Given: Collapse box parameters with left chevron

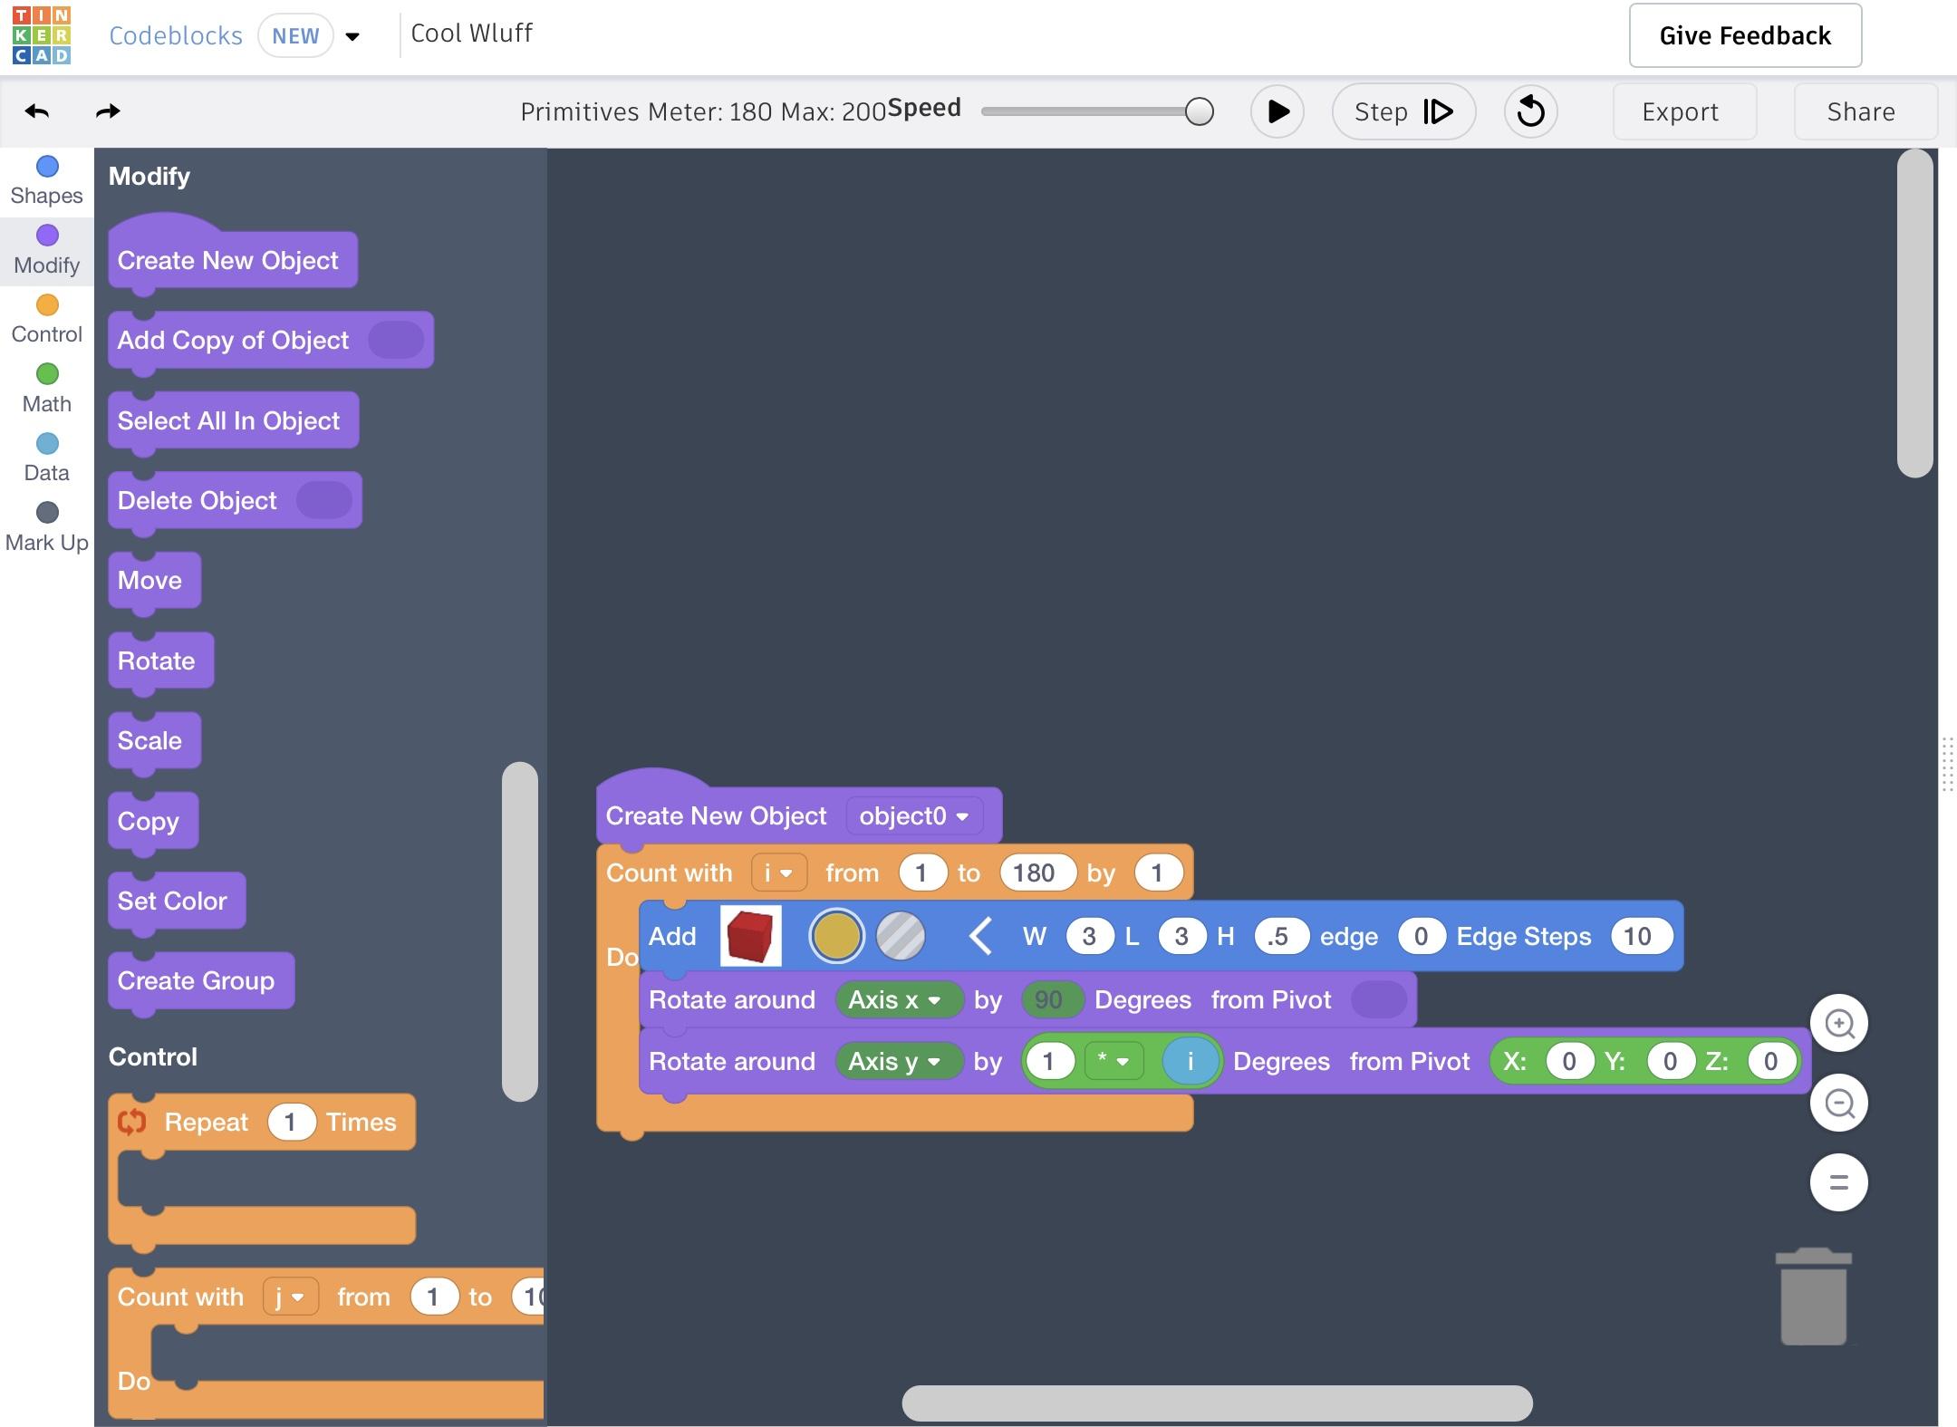Looking at the screenshot, I should coord(980,936).
